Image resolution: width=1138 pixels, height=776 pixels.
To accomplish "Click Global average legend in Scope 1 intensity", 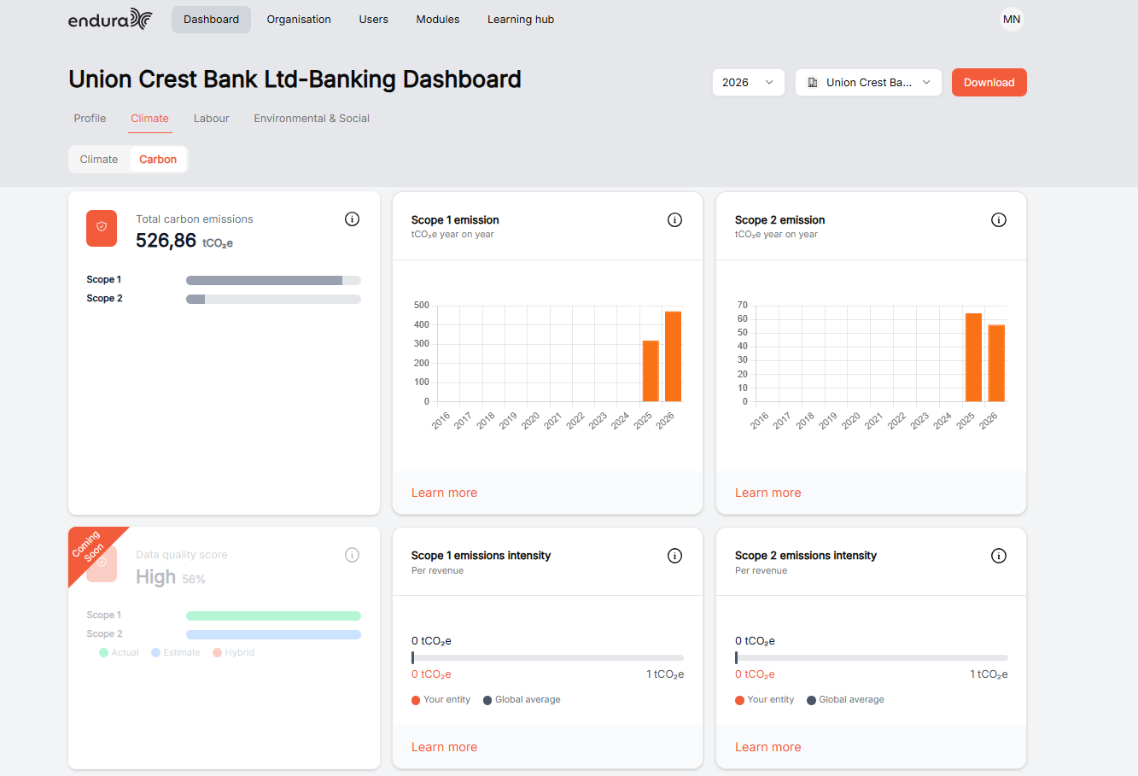I will [x=522, y=700].
